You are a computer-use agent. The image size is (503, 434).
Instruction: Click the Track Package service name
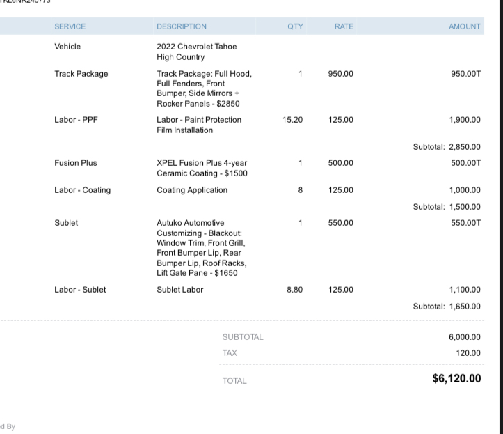(81, 74)
